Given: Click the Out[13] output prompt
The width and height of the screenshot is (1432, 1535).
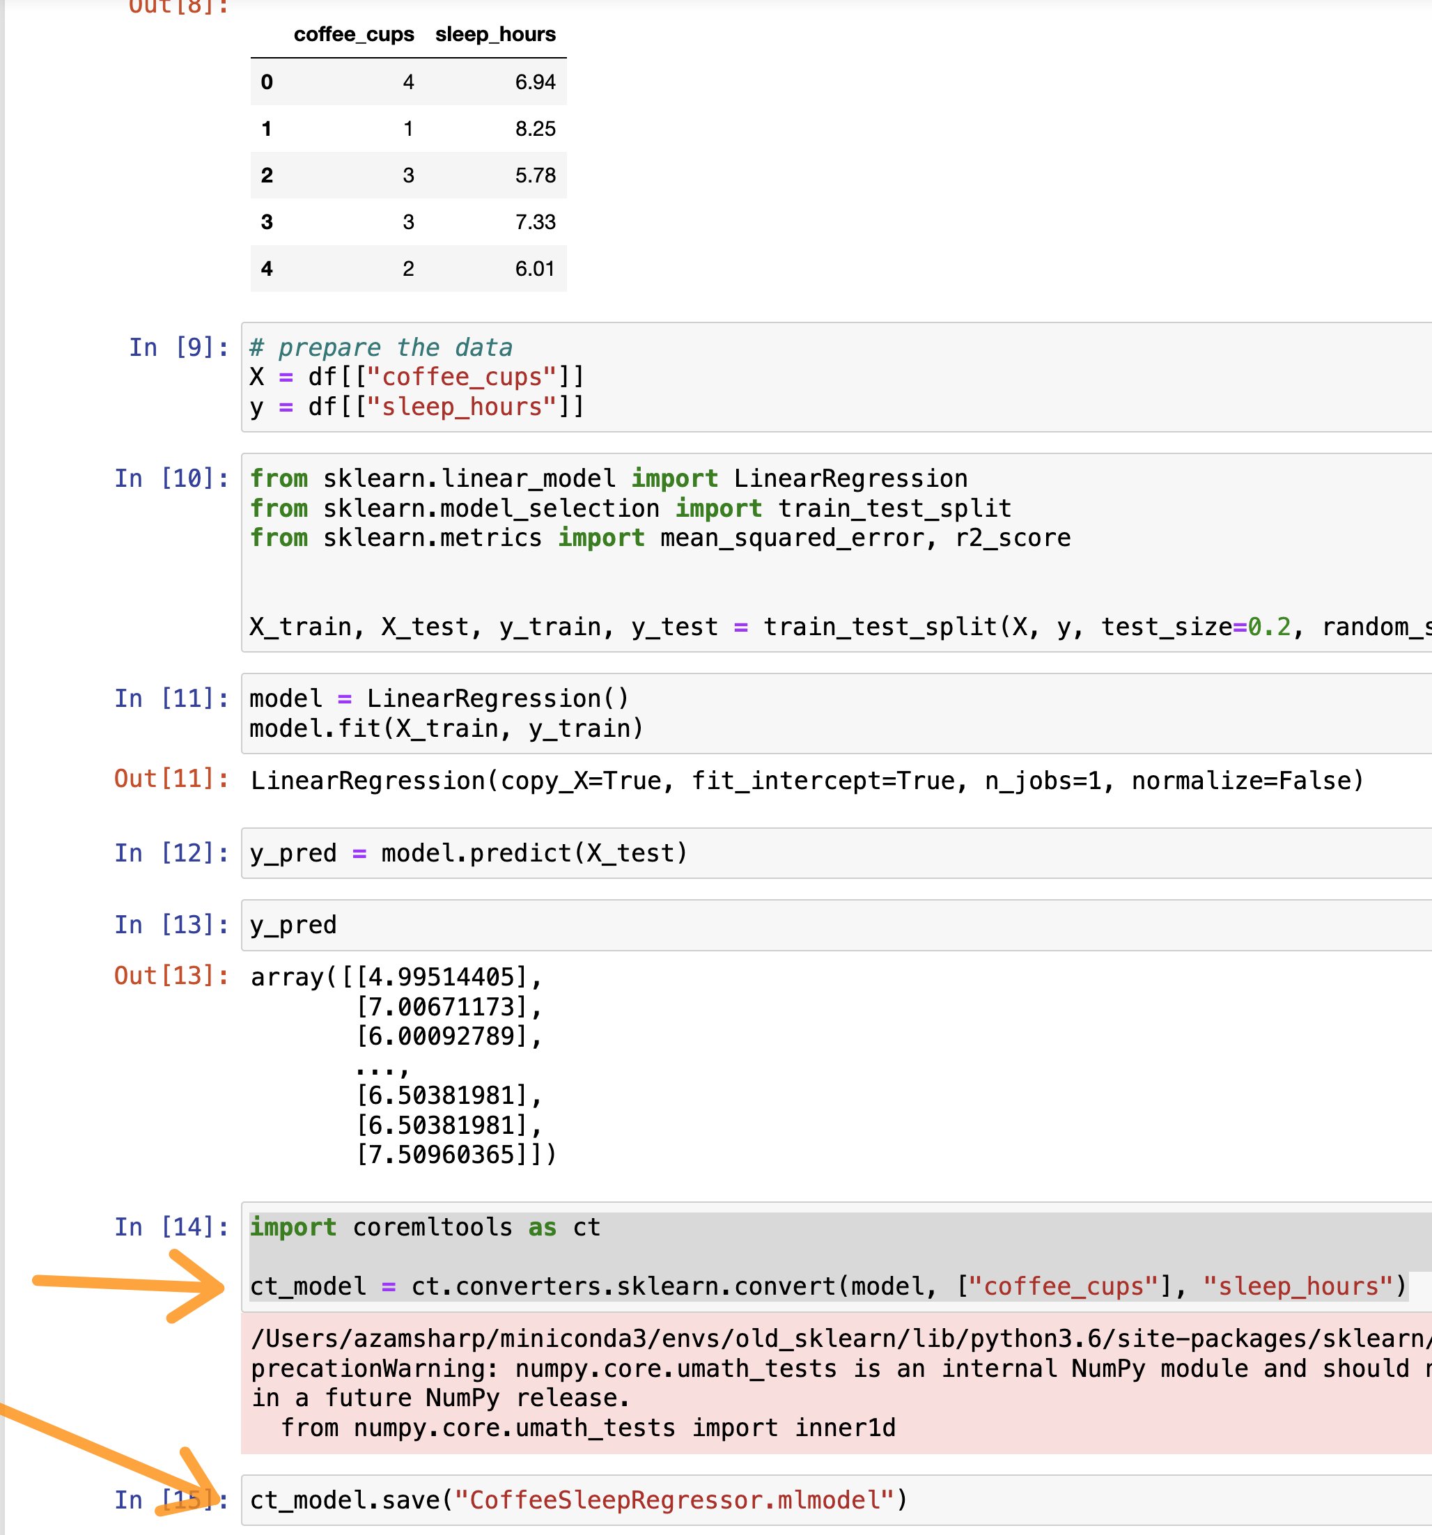Looking at the screenshot, I should coord(171,976).
